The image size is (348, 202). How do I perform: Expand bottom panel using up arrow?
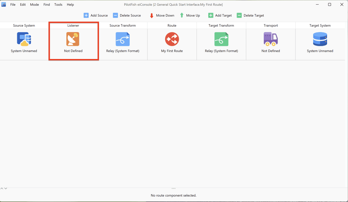2,188
